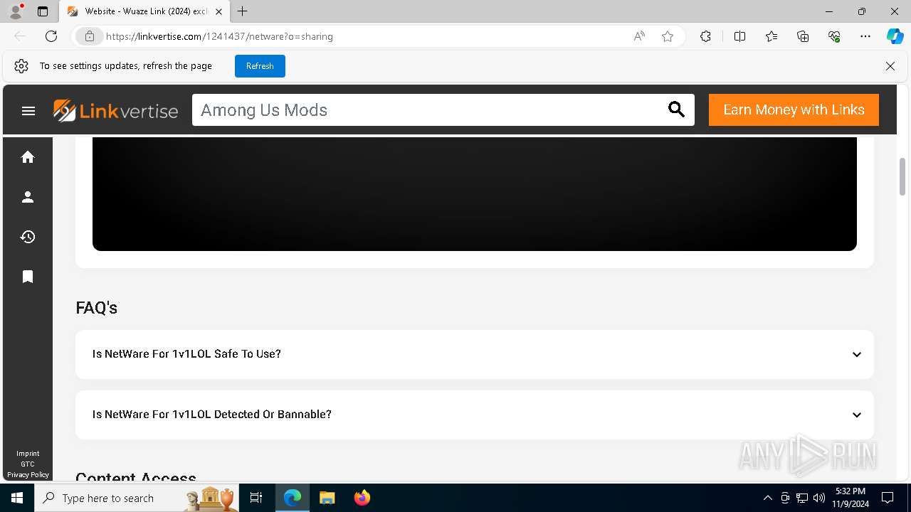The image size is (911, 512).
Task: Open the Privacy Policy link
Action: 28,475
